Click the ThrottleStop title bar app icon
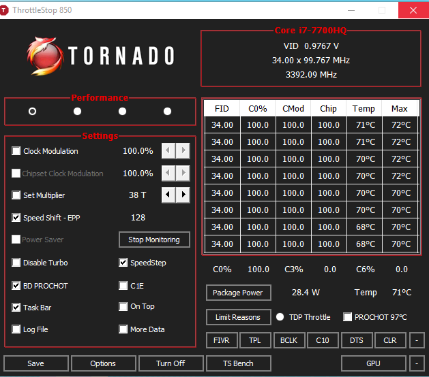Image resolution: width=429 pixels, height=377 pixels. (x=4, y=10)
